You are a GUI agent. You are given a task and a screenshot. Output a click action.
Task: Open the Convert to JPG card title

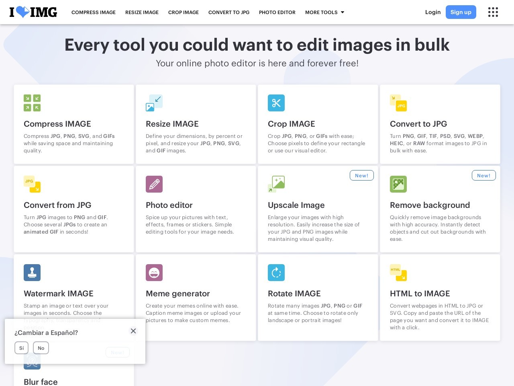(x=418, y=124)
